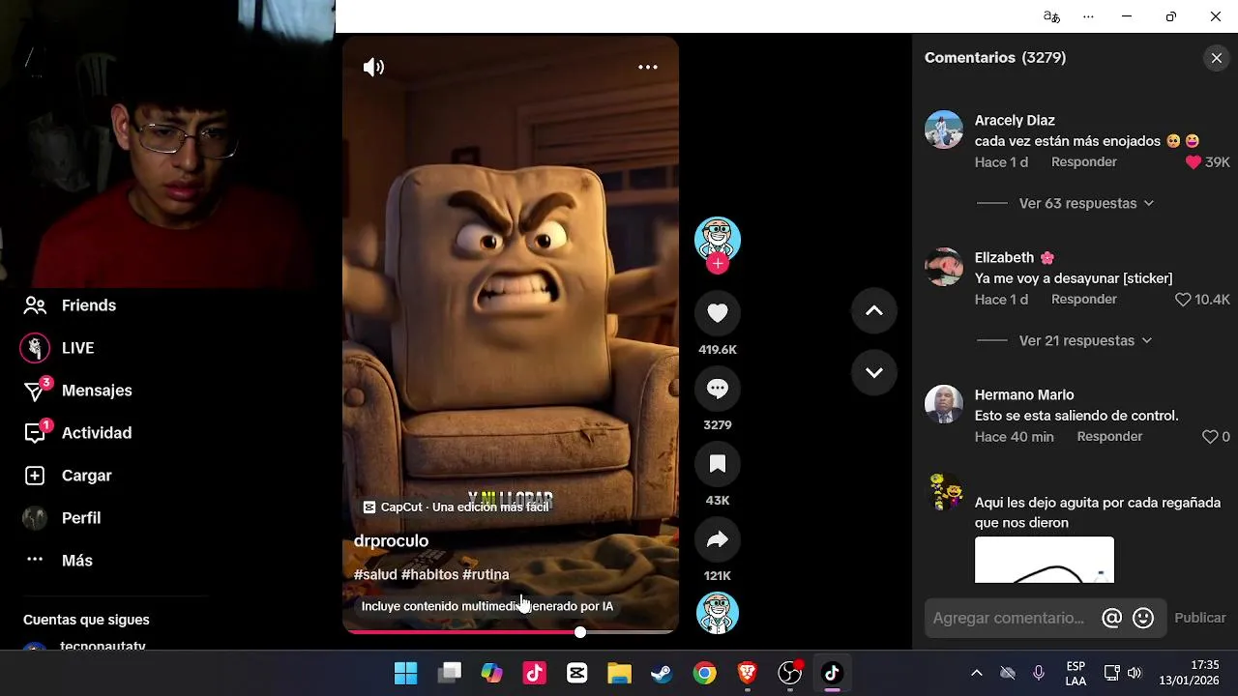Like Elizabeth's comment

[x=1183, y=300]
